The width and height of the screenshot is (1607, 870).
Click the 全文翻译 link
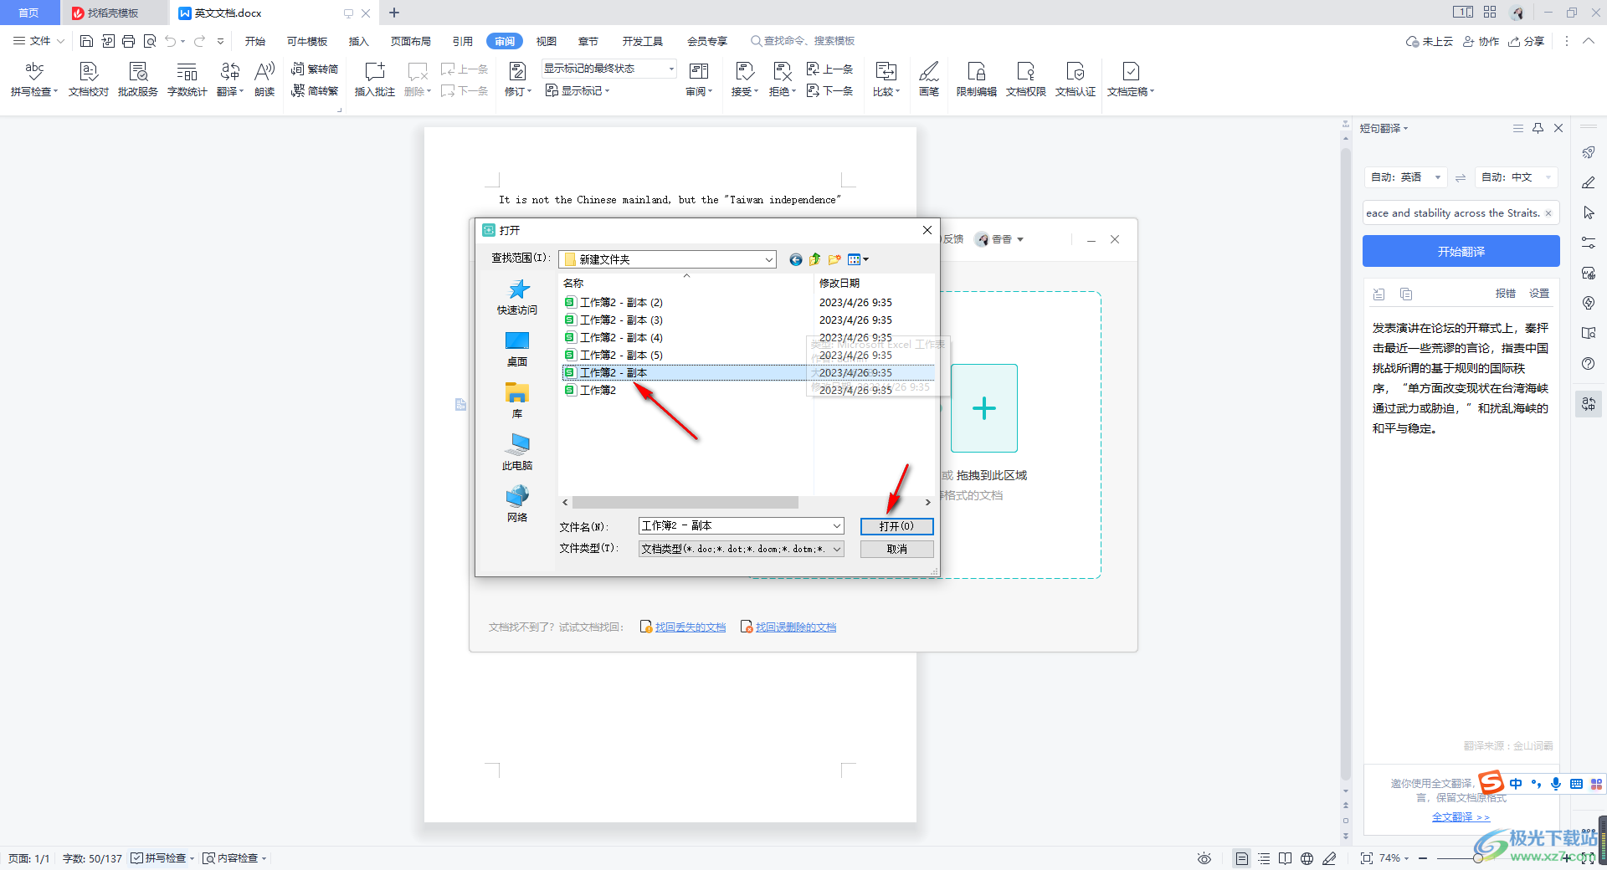(x=1461, y=817)
